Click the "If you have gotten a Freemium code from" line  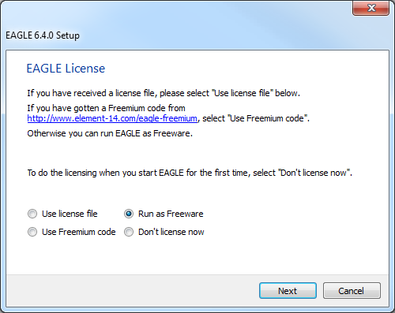[x=106, y=108]
